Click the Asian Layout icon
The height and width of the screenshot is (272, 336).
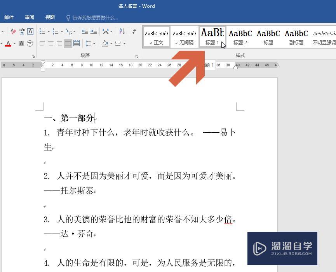pyautogui.click(x=105, y=31)
